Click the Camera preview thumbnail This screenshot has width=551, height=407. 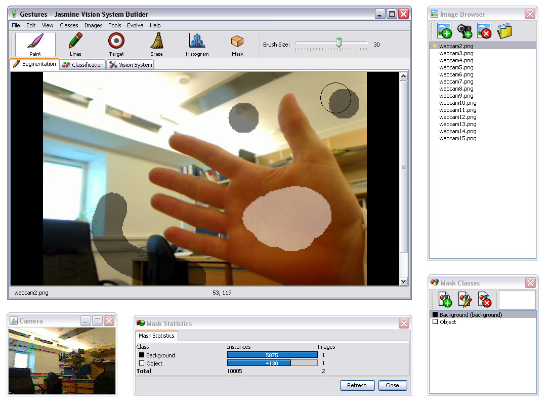tap(62, 361)
